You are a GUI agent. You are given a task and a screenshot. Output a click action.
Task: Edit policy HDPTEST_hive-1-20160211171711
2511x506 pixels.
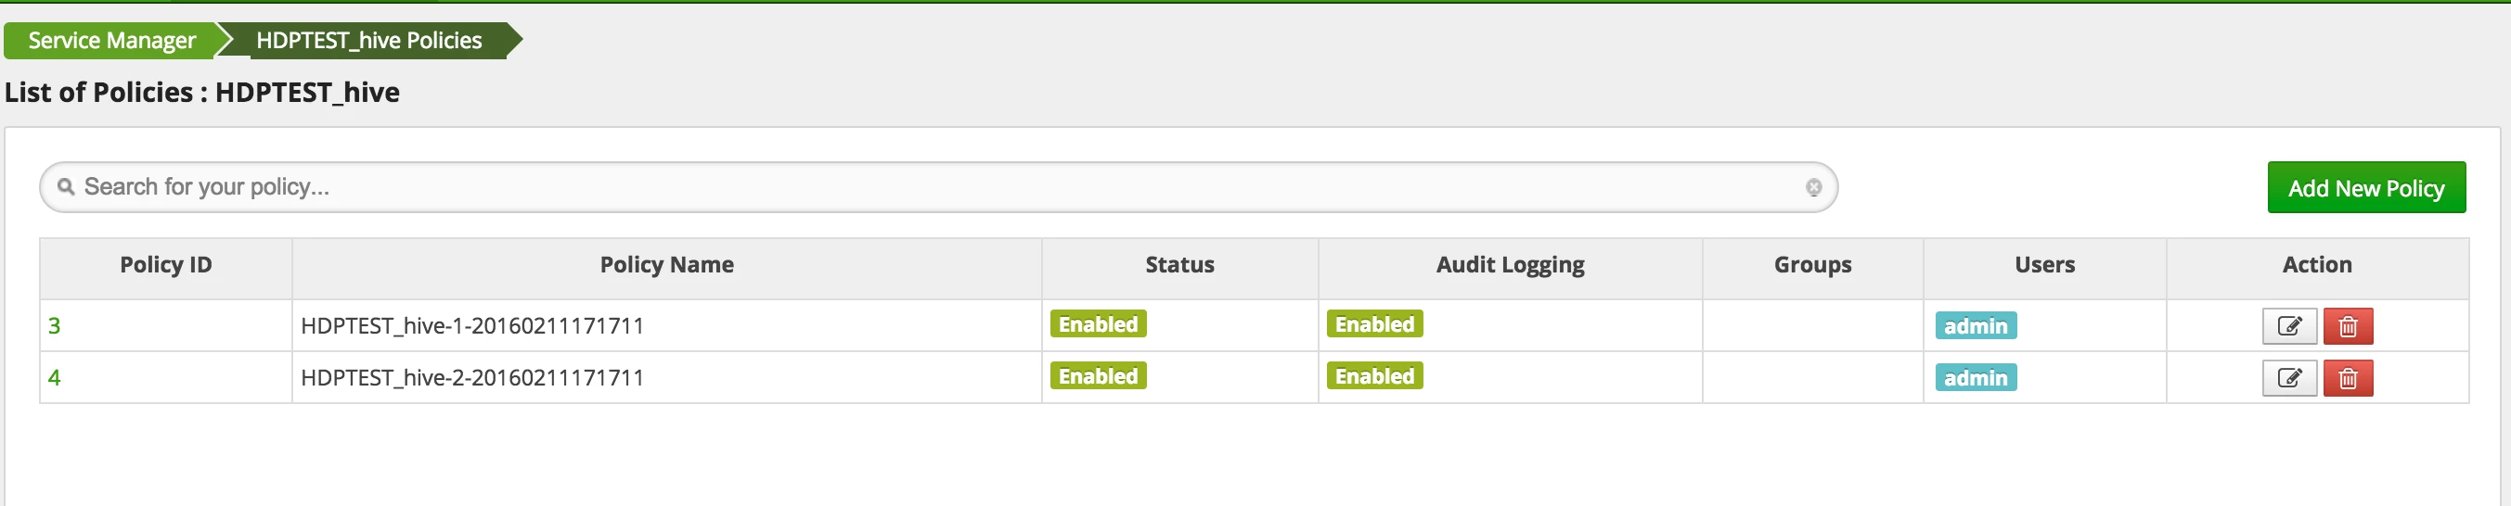pos(2288,326)
